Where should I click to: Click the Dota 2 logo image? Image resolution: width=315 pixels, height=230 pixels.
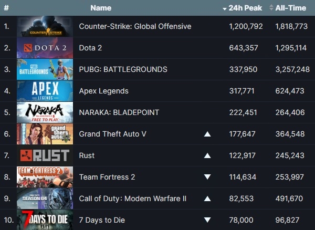[x=44, y=48]
